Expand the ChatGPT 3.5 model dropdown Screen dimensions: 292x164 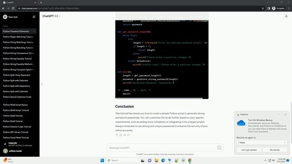tap(52, 16)
